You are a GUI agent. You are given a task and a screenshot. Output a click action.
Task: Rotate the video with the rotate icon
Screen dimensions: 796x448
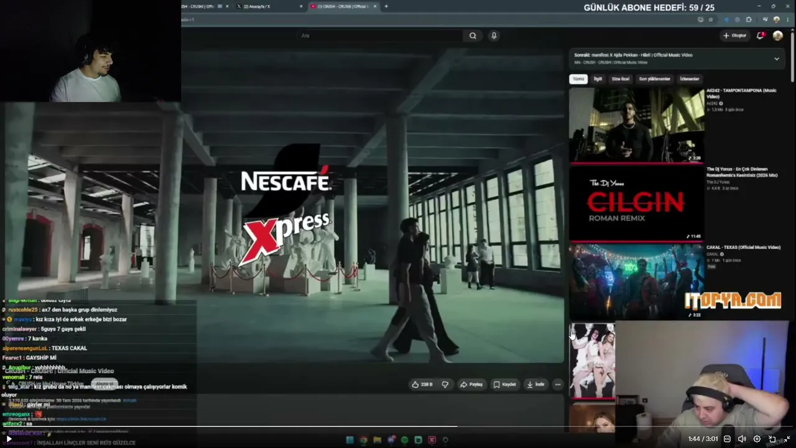pos(772,439)
